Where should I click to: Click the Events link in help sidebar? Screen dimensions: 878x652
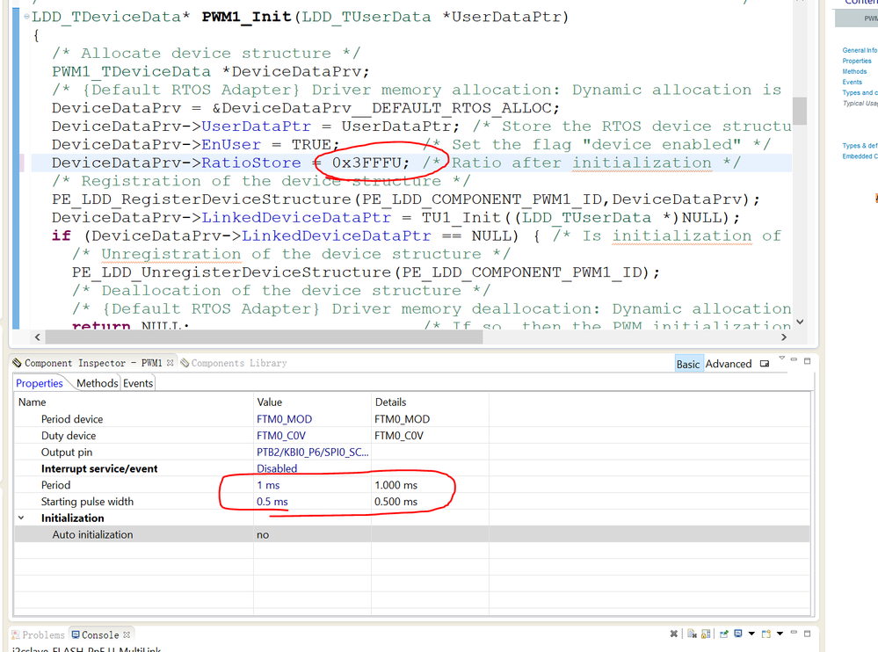[853, 83]
